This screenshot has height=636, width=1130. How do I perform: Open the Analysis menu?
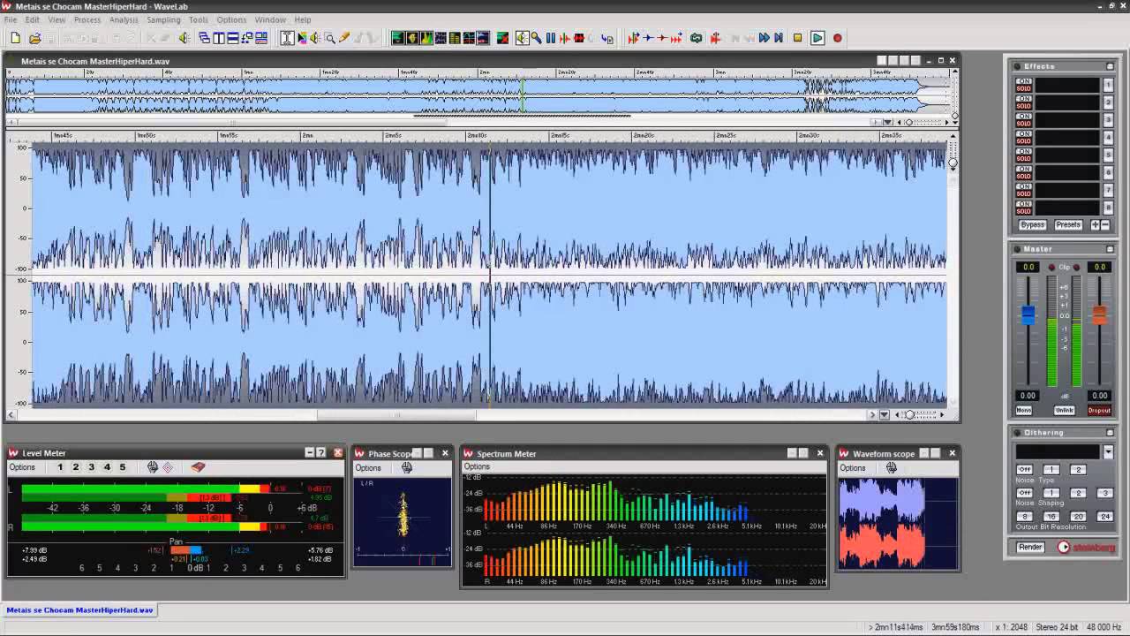point(124,19)
